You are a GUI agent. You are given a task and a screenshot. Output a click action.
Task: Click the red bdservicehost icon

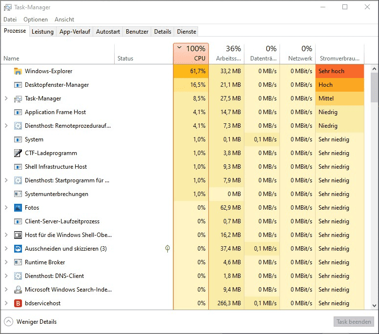click(18, 303)
